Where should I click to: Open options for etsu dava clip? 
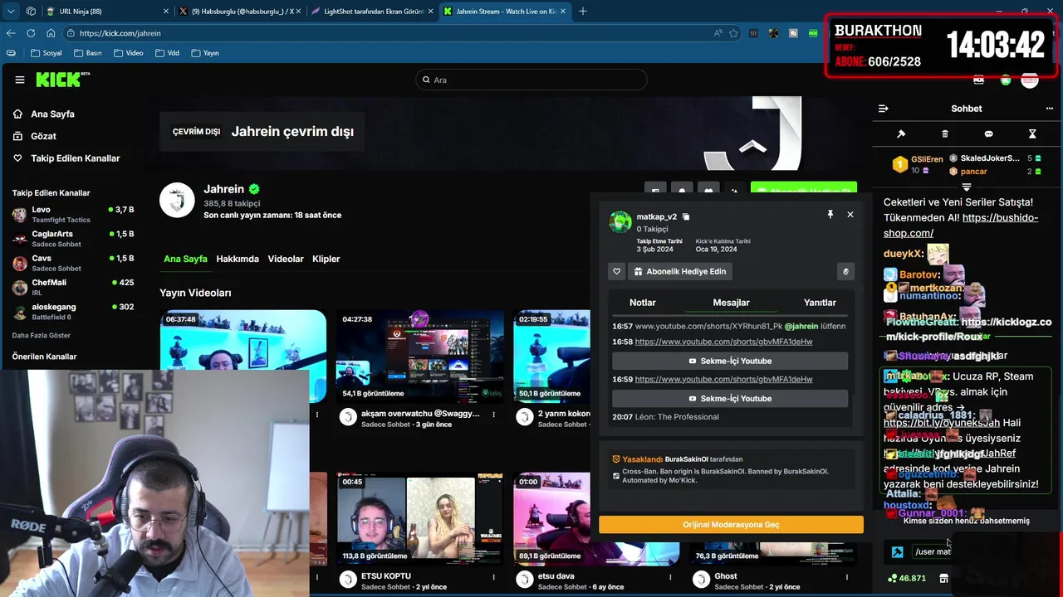click(670, 576)
